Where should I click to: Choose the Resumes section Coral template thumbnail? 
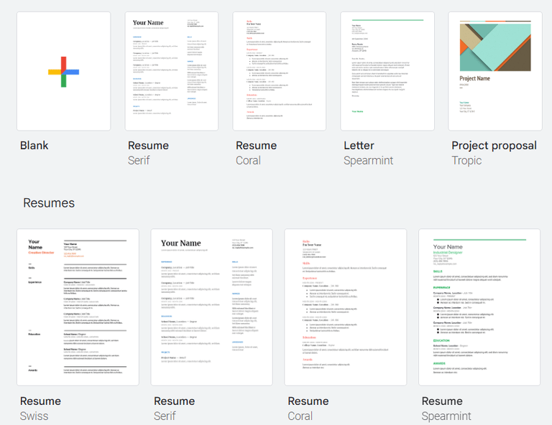(345, 307)
